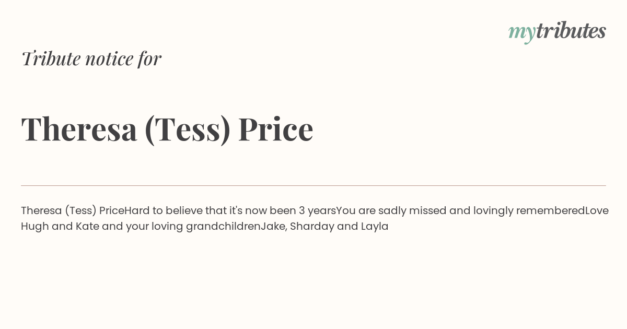The height and width of the screenshot is (329, 627).
Task: Click the mytributes logo
Action: 557,31
